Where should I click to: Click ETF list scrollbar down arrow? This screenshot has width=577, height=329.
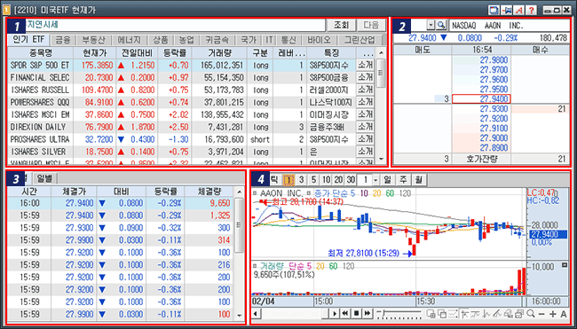click(x=381, y=159)
